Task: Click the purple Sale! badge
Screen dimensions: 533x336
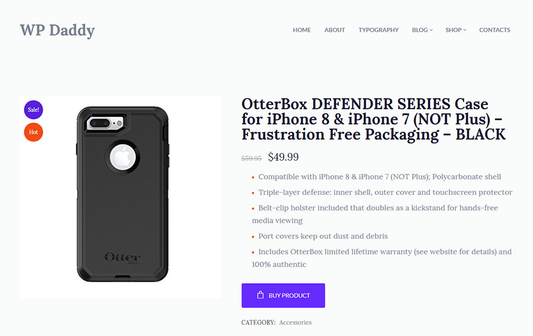Action: [x=33, y=110]
